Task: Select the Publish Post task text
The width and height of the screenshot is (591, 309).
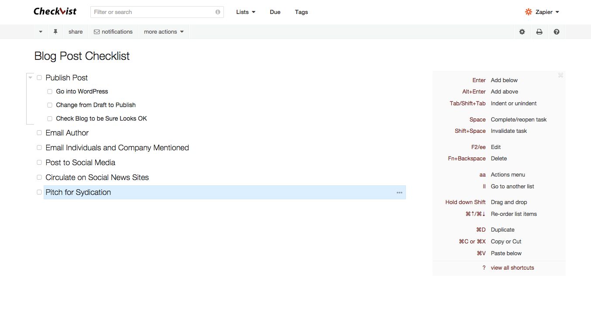Action: click(x=67, y=78)
